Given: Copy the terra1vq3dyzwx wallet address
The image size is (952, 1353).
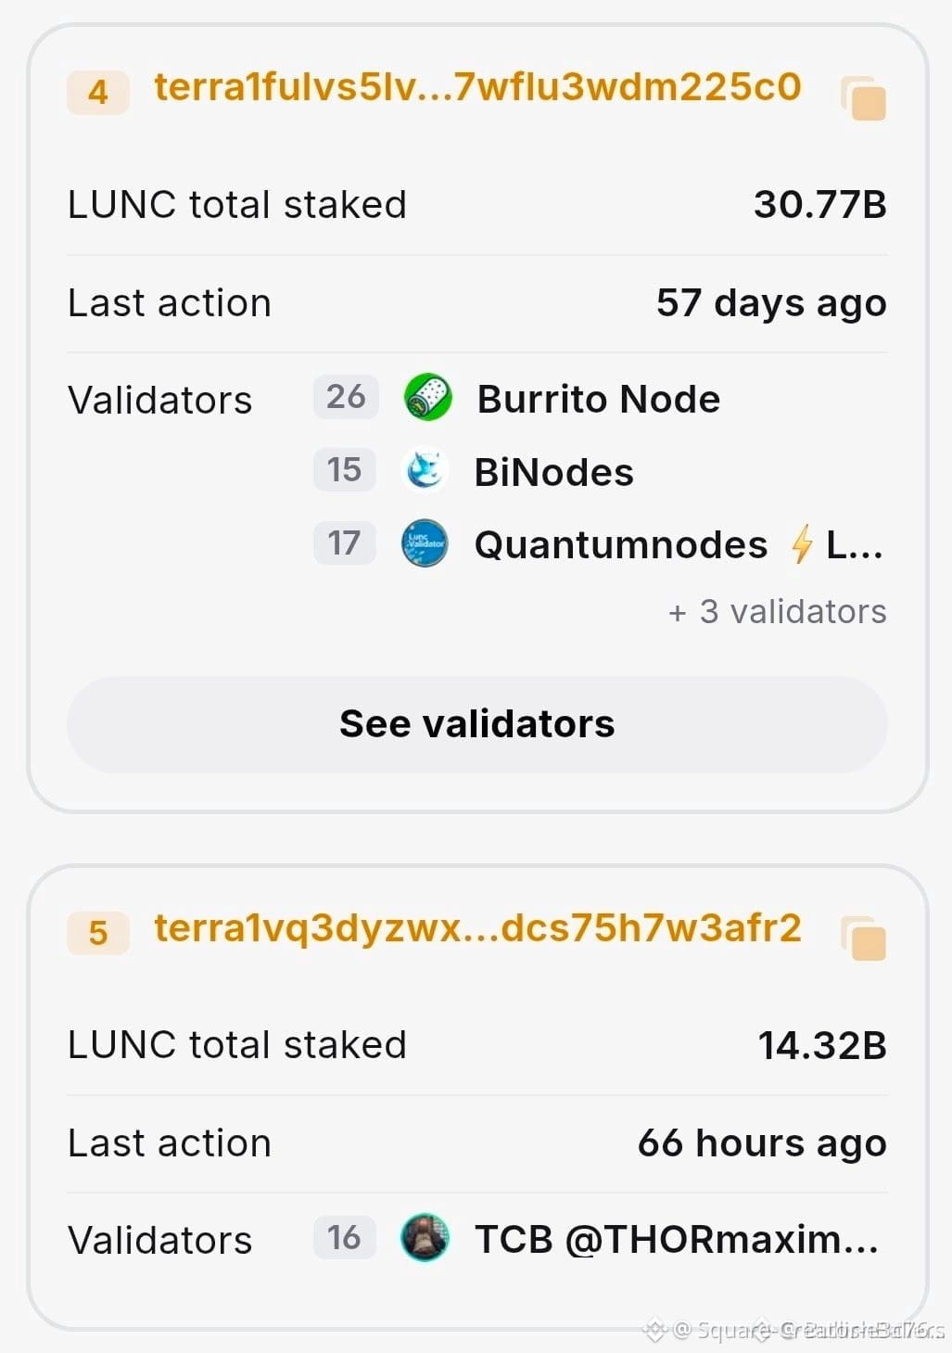Looking at the screenshot, I should point(863,938).
